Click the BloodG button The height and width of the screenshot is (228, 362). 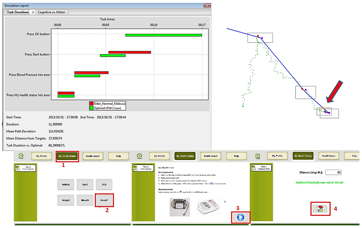click(x=85, y=200)
